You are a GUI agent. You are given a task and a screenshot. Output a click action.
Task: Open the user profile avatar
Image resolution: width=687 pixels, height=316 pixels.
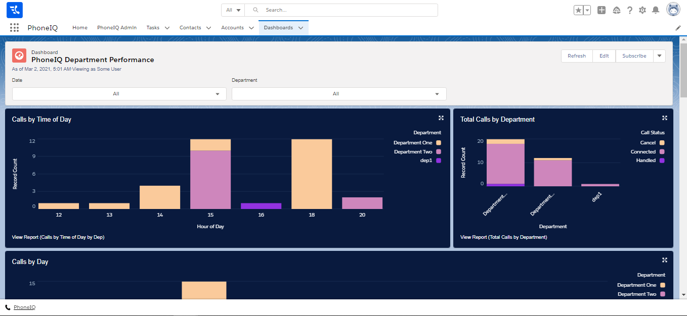[673, 10]
